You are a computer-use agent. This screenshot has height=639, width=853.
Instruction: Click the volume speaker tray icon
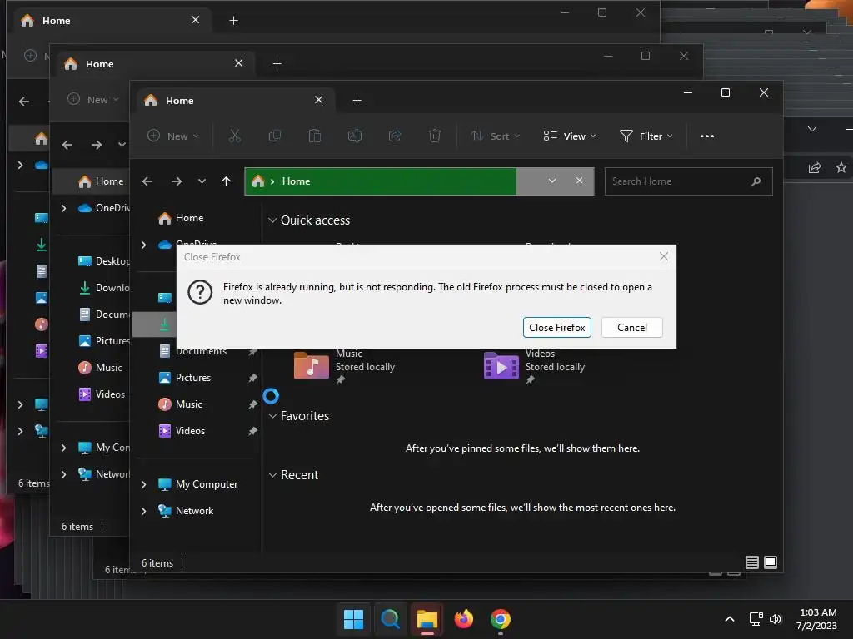(776, 619)
